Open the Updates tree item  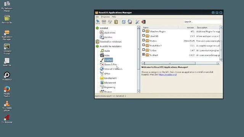click(x=108, y=37)
